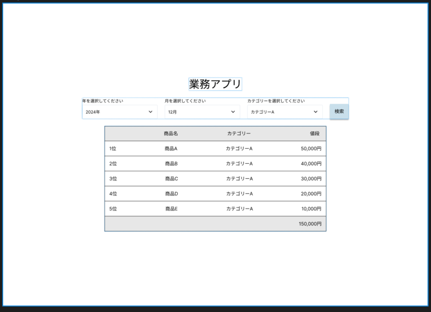This screenshot has height=312, width=431.
Task: Click カテゴリーA in the 商品E row
Action: (x=239, y=209)
